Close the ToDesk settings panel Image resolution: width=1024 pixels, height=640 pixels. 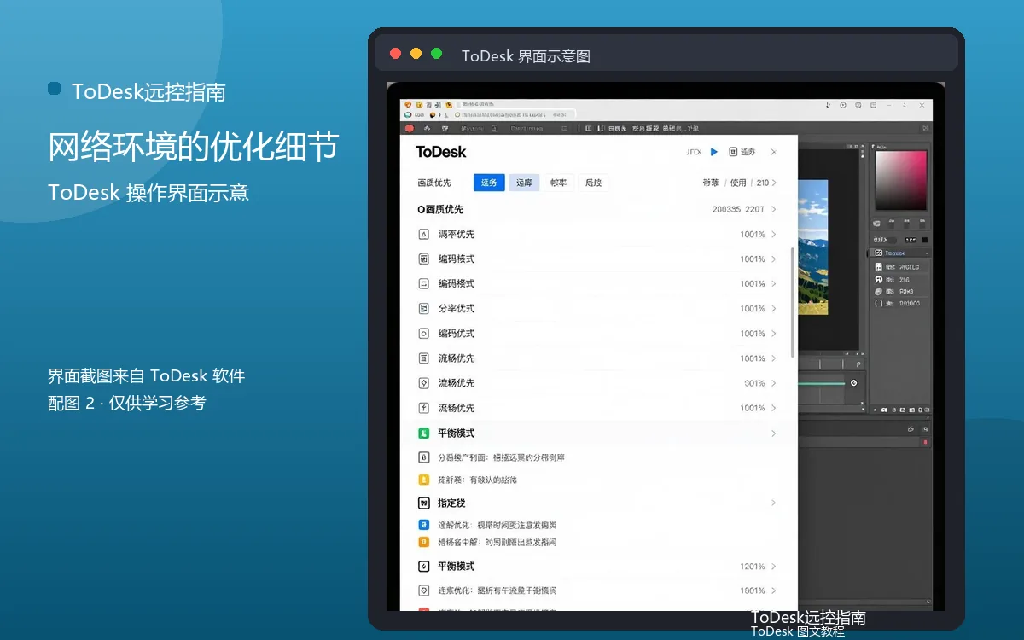[x=773, y=152]
